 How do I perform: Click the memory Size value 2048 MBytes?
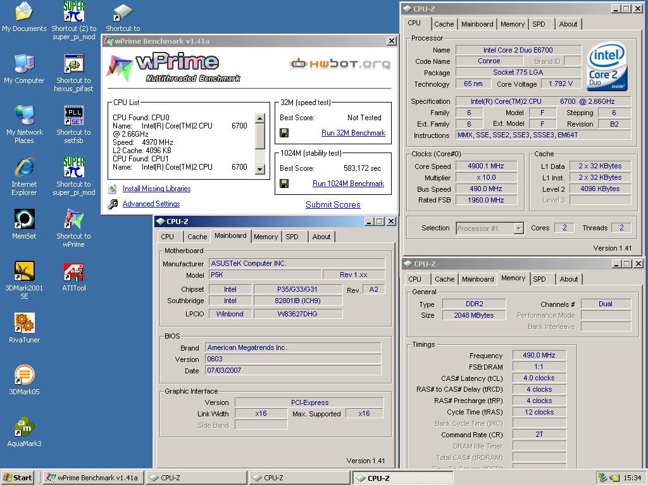click(x=473, y=315)
